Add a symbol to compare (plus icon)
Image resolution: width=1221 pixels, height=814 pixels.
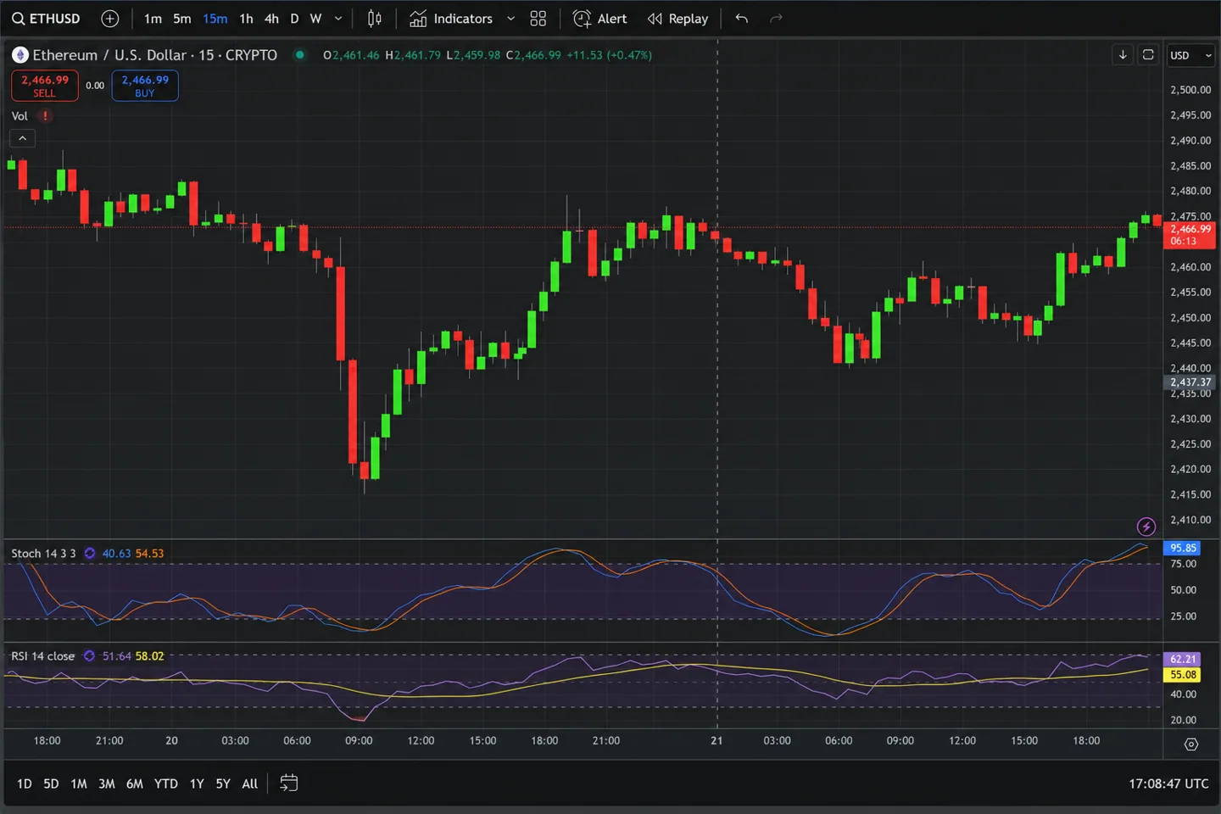(x=110, y=19)
